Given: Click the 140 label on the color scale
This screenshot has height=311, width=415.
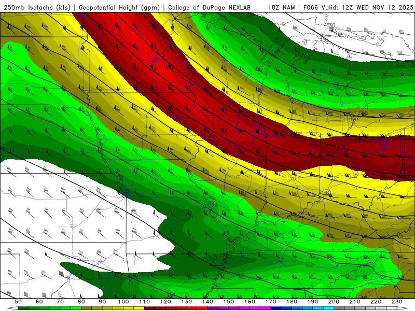Looking at the screenshot, I should coord(208,302).
